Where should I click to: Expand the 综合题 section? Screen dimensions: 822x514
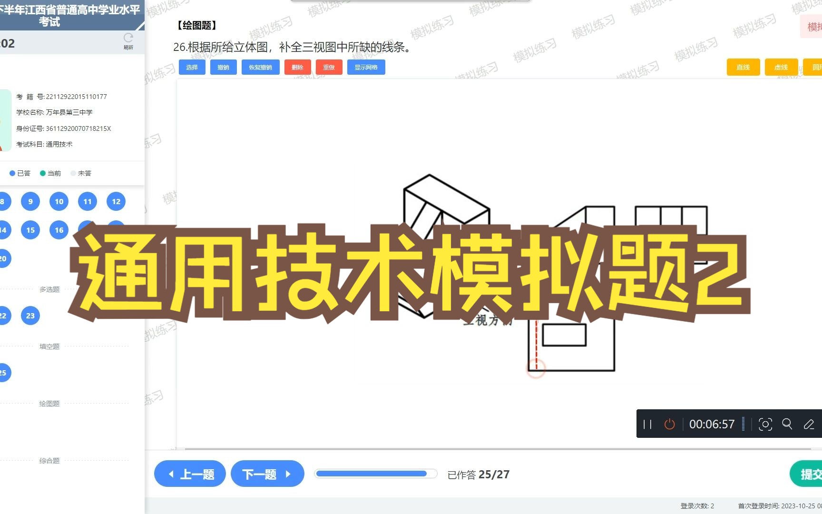pos(49,460)
